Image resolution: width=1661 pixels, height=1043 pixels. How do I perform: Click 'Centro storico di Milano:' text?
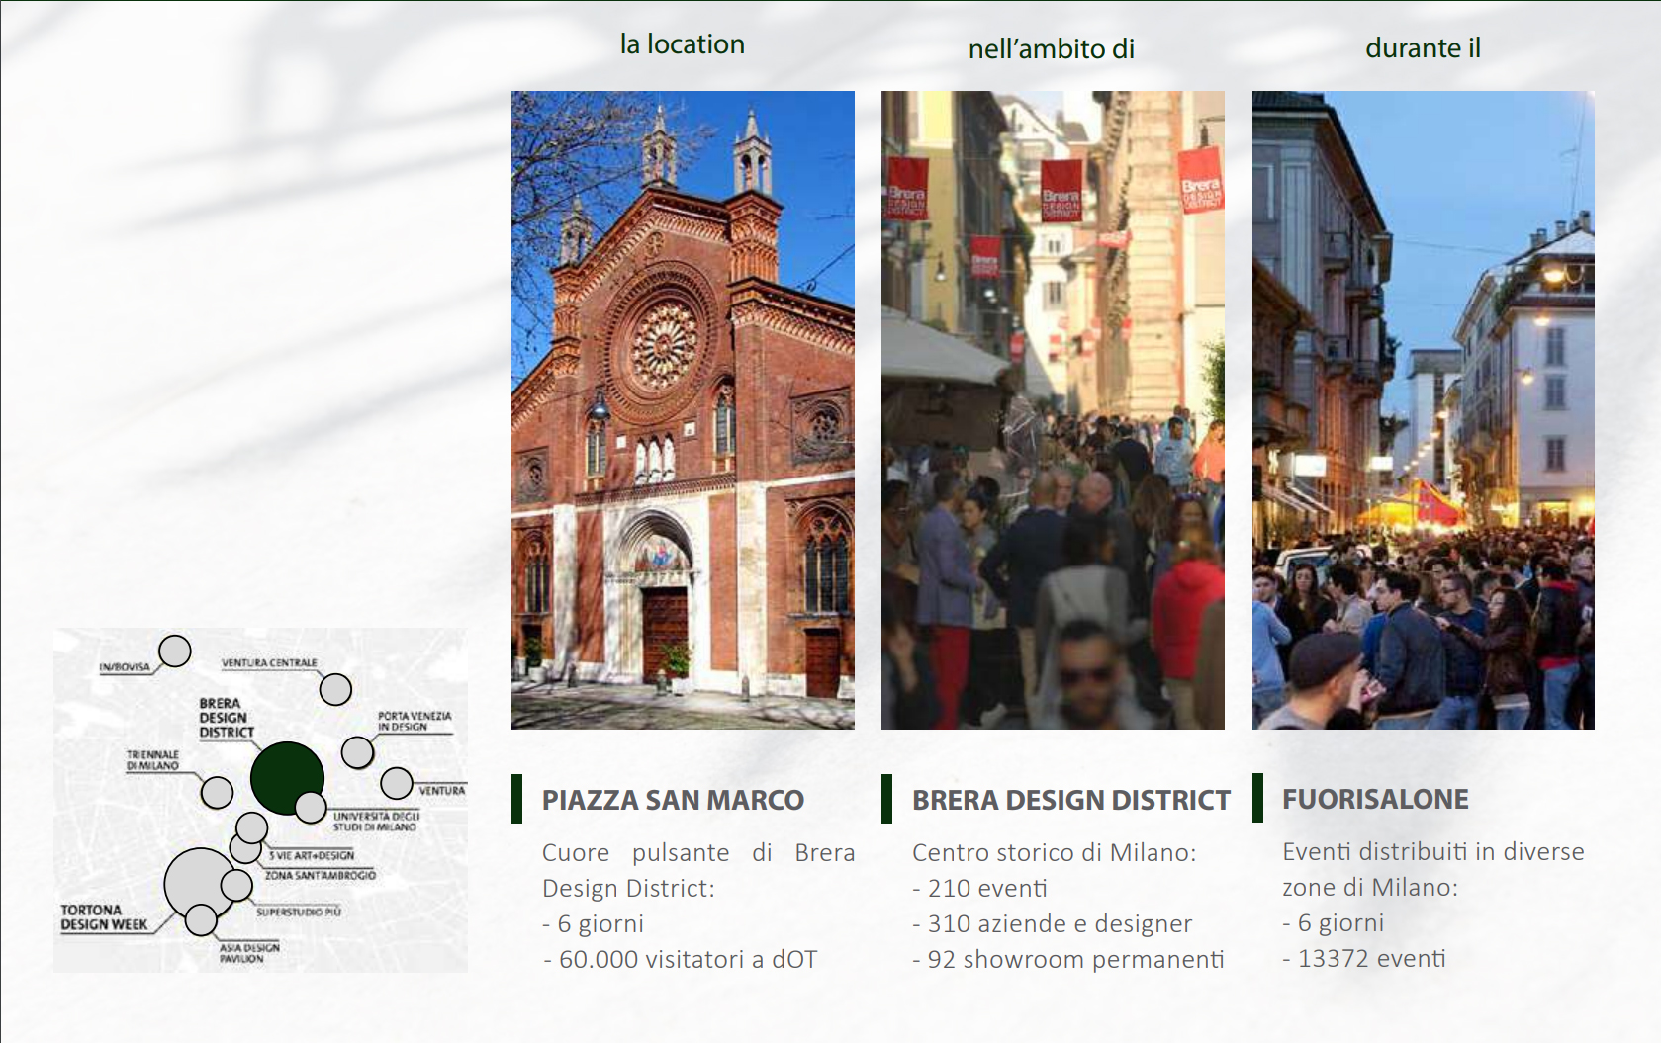coord(1055,852)
